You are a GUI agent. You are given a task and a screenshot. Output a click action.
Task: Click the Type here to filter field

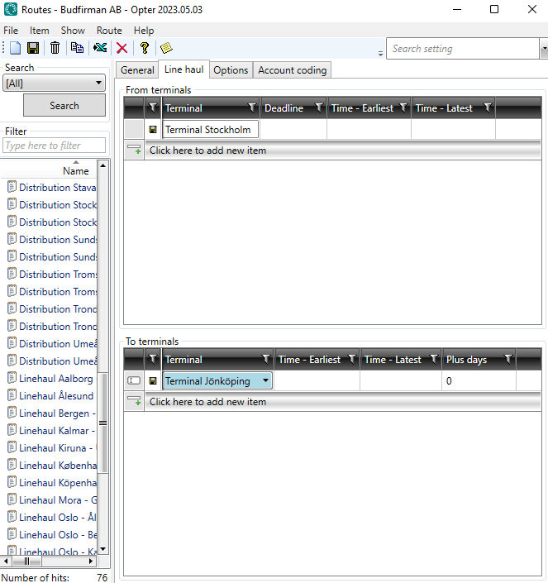pyautogui.click(x=55, y=146)
